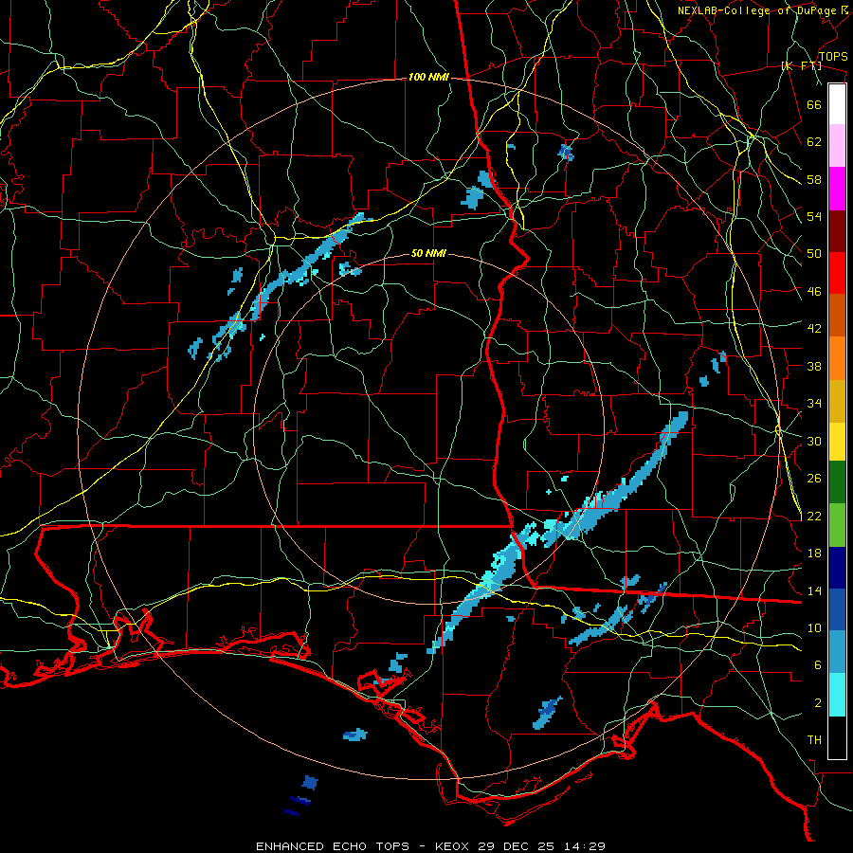The height and width of the screenshot is (853, 853).
Task: Click the 50 NMI range ring label
Action: point(428,253)
